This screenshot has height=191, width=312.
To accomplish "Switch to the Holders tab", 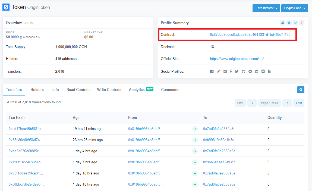I will (x=37, y=90).
